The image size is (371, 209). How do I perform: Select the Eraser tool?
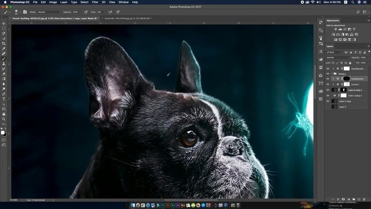(x=3, y=74)
